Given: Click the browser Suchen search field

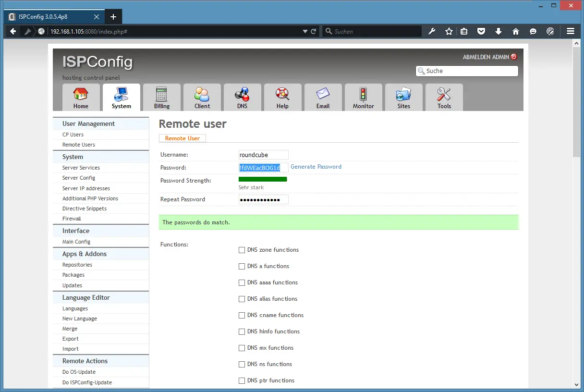Looking at the screenshot, I should tap(372, 31).
